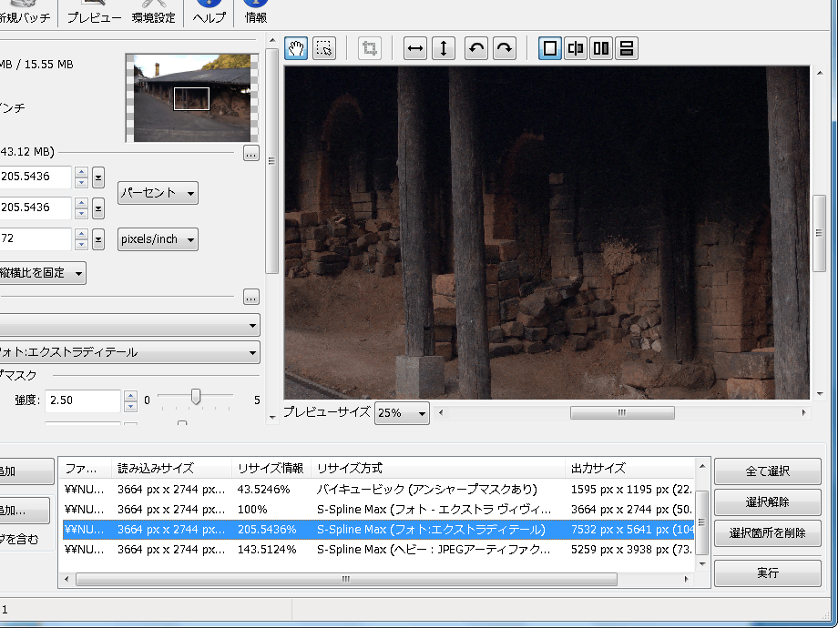Flip the image vertically

[x=444, y=48]
